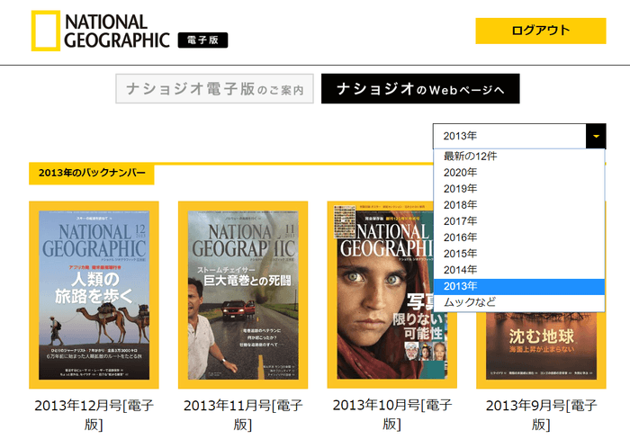Viewport: 630px width, 448px height.
Task: Open the December 2013 issue cover
Action: click(x=94, y=295)
